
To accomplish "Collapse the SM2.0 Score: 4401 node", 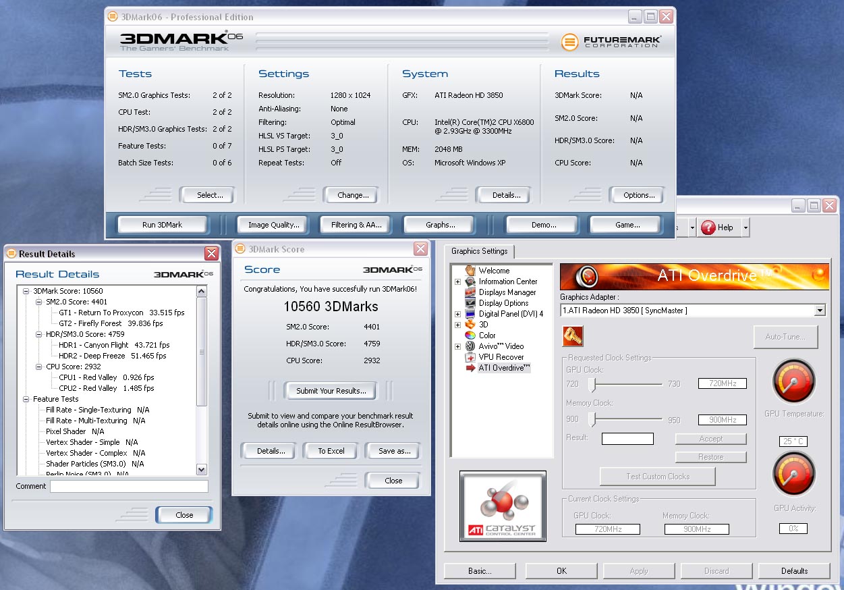I will 38,302.
